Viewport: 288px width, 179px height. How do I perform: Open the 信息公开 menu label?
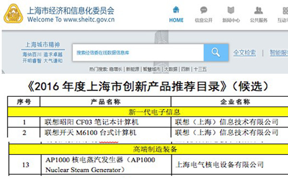pos(204,20)
